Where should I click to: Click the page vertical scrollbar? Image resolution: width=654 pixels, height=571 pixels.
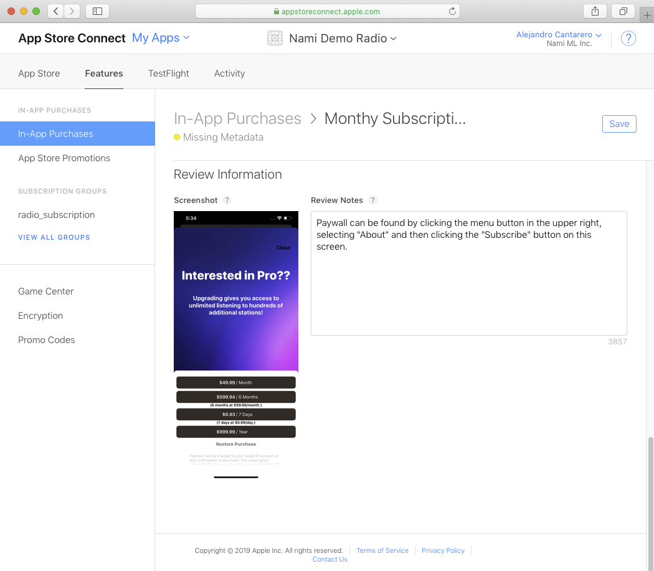tap(650, 503)
